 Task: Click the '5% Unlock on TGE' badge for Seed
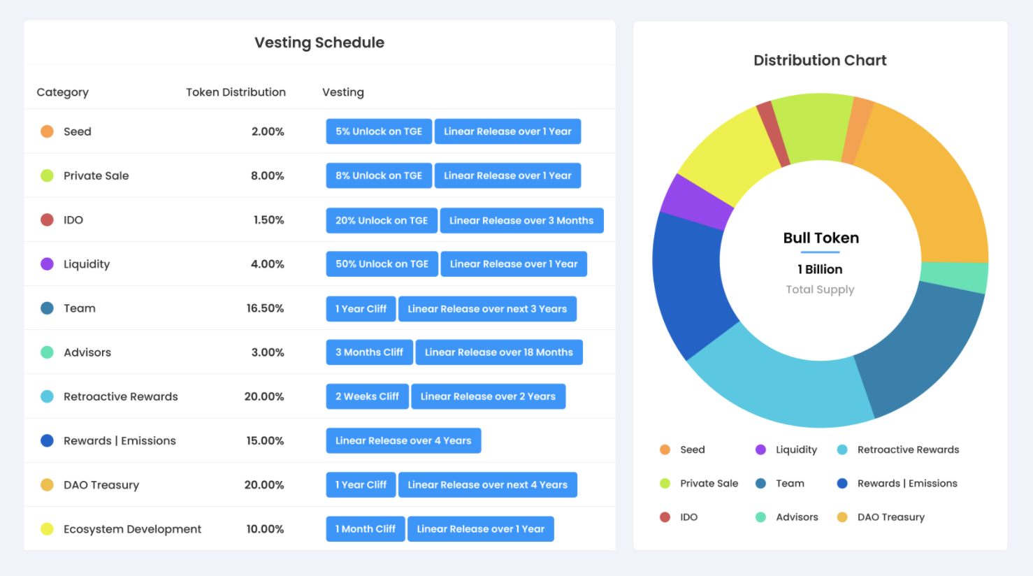point(378,131)
